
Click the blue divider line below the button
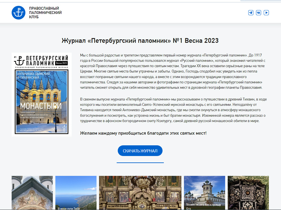click(140, 162)
